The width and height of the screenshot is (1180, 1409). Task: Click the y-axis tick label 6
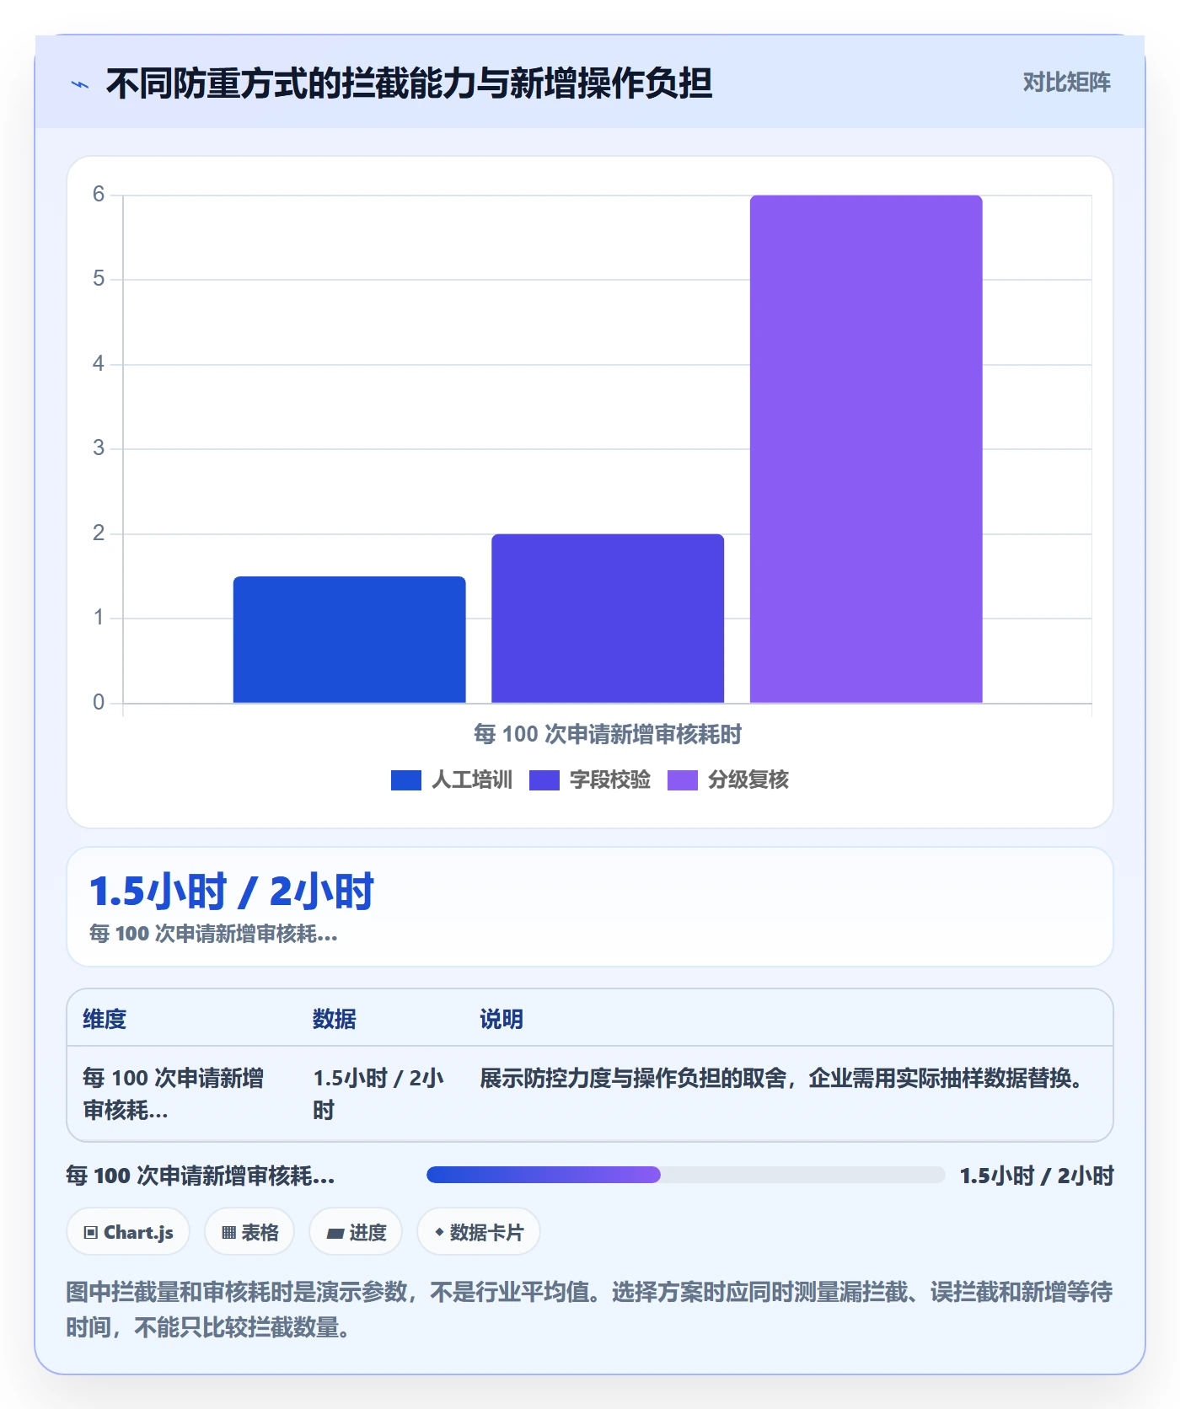tap(99, 195)
